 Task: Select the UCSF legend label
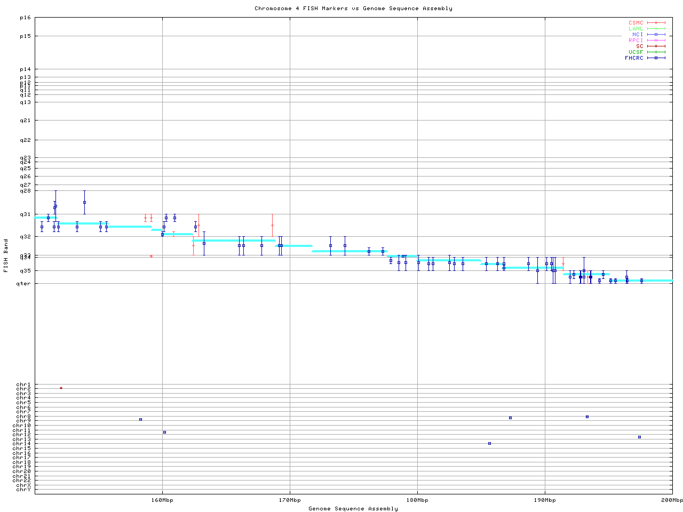point(636,52)
